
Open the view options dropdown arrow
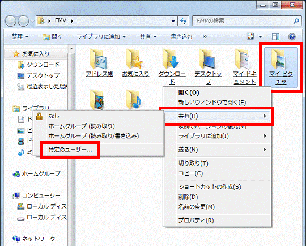point(260,36)
